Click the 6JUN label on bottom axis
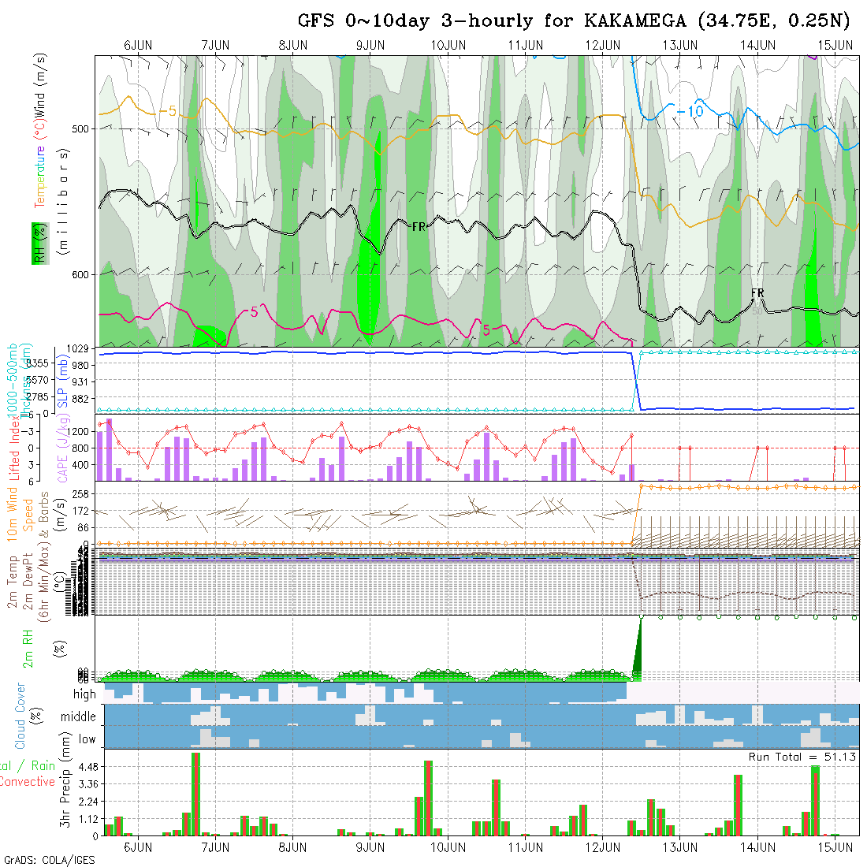867x867 pixels. [x=138, y=847]
